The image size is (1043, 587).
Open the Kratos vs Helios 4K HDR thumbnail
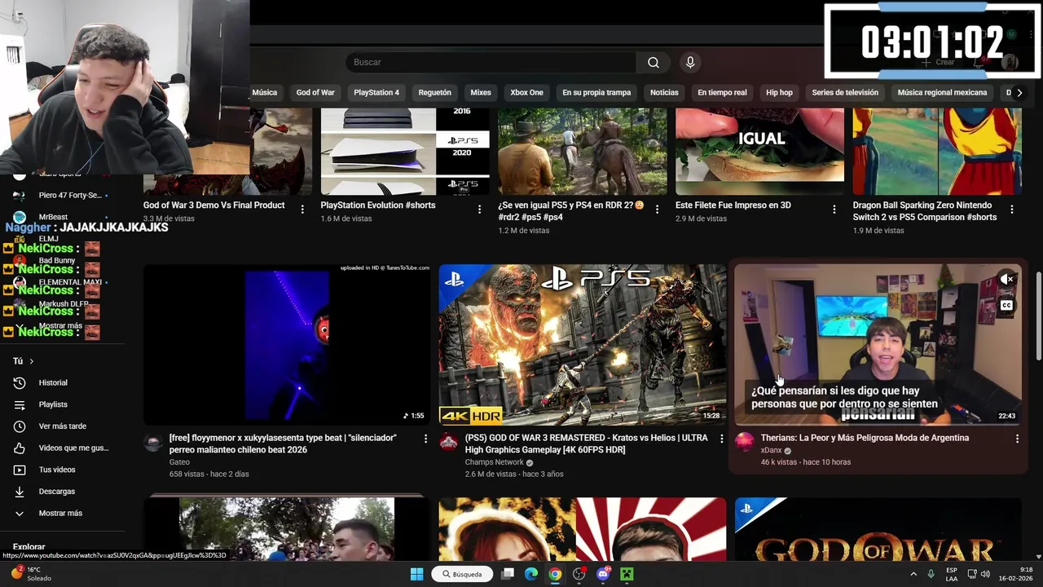[583, 344]
